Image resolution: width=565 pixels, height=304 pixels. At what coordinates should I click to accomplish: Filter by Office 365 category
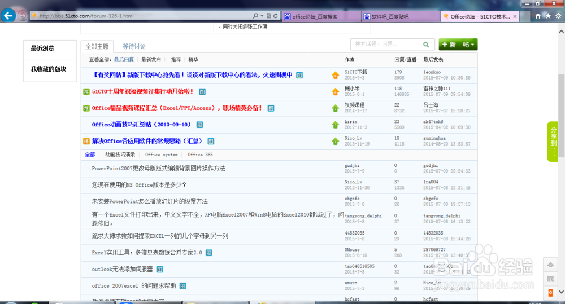pyautogui.click(x=201, y=155)
